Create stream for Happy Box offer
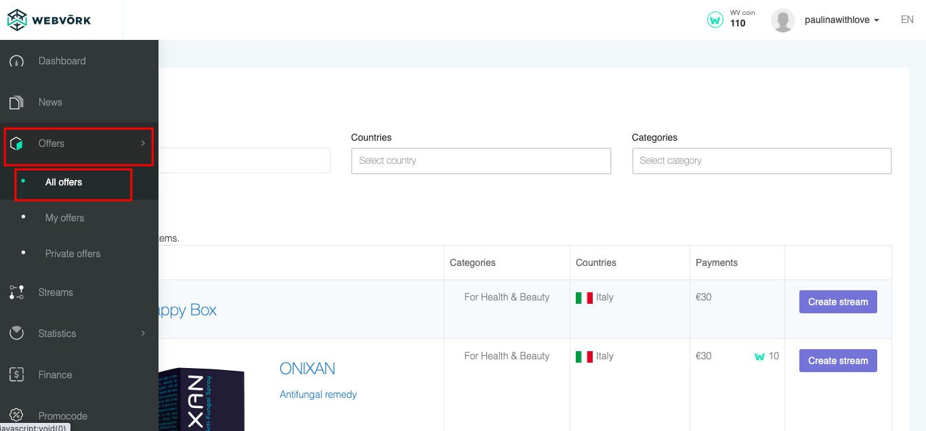 point(838,302)
